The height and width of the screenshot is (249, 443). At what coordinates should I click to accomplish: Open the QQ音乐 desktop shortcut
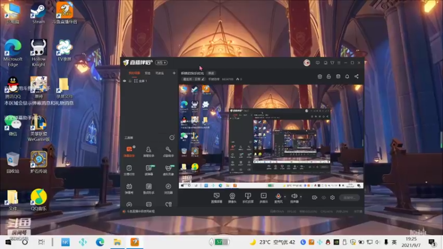[x=38, y=200]
